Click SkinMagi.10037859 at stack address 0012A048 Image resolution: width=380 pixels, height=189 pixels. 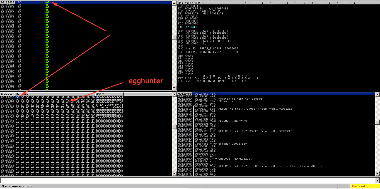click(233, 144)
